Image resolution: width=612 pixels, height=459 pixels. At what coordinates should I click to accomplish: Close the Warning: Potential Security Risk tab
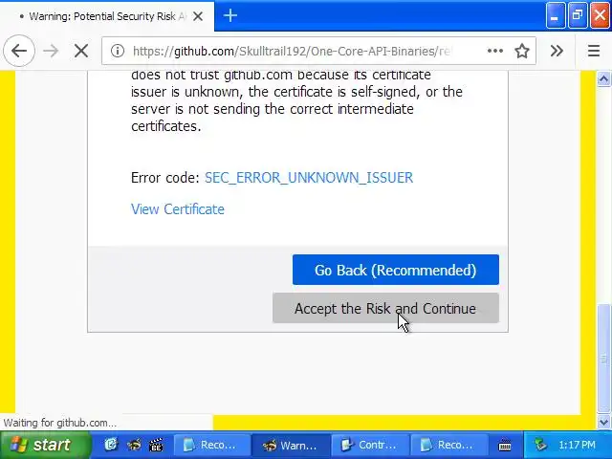click(x=198, y=16)
